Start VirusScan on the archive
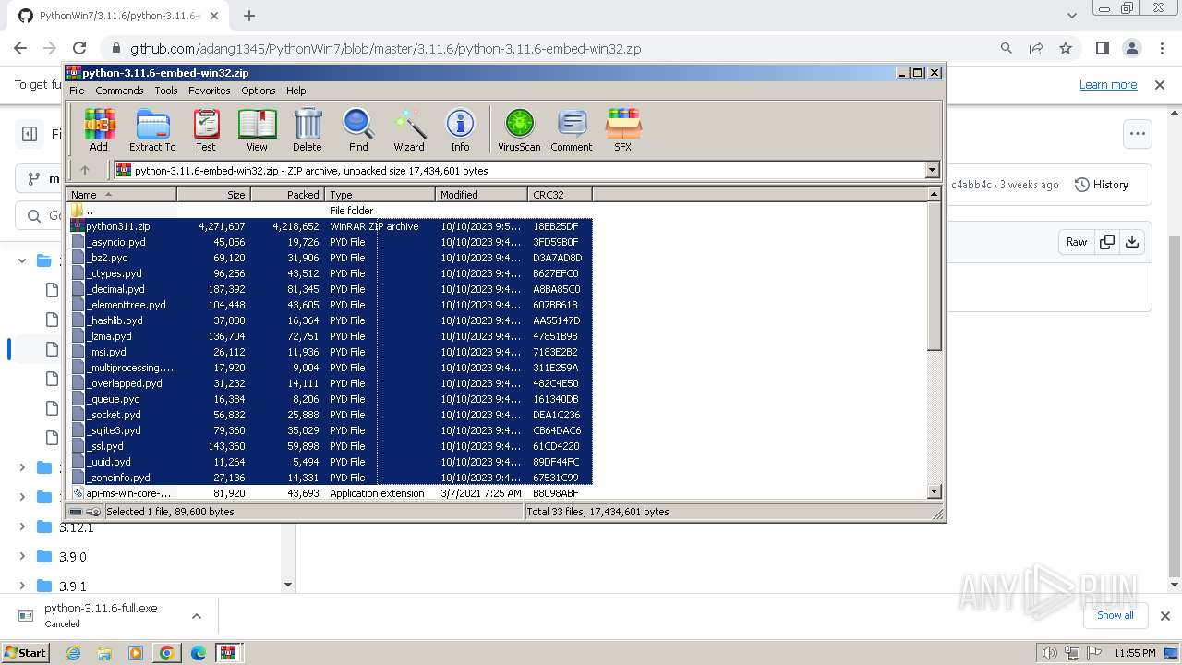 [x=519, y=129]
